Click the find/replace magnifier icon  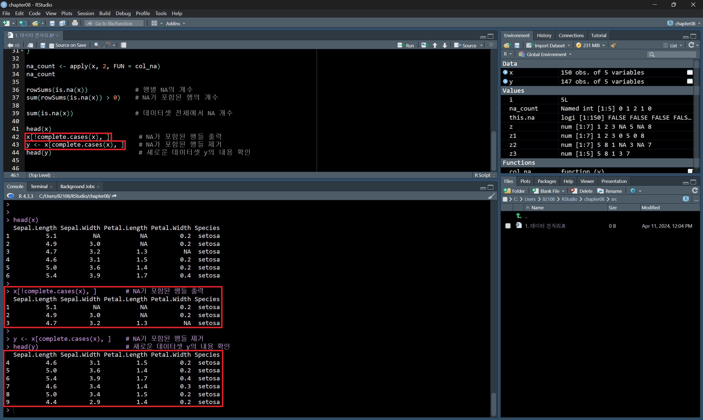click(x=97, y=45)
